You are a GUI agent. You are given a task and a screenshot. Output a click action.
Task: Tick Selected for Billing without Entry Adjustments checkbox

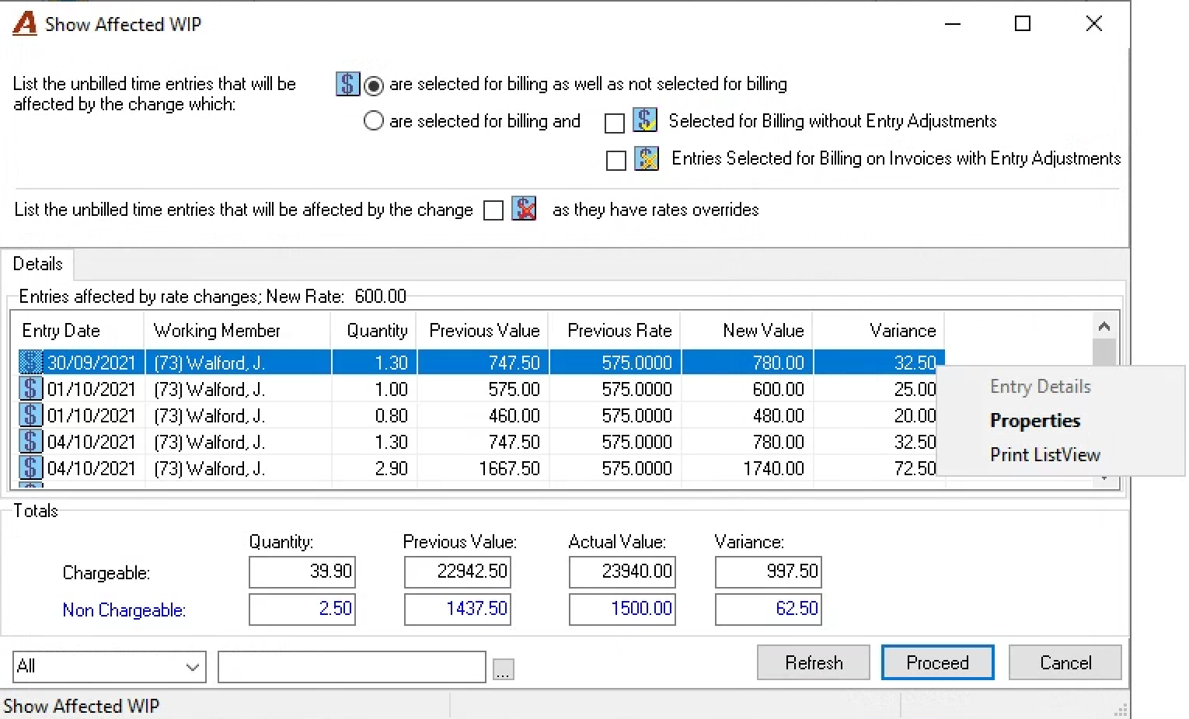point(615,123)
